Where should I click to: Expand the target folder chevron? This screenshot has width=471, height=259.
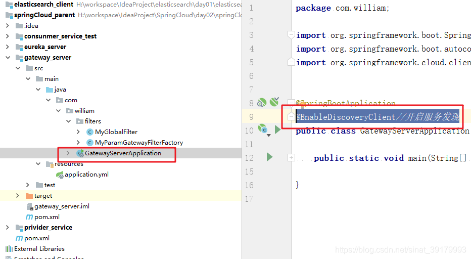pos(17,196)
